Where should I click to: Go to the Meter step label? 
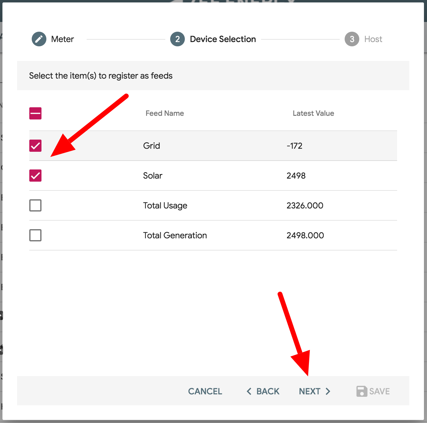click(x=63, y=39)
